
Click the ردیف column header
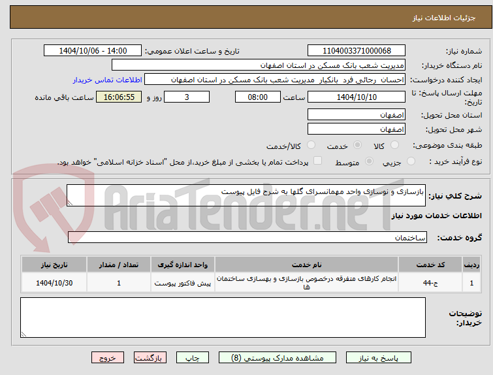point(471,265)
